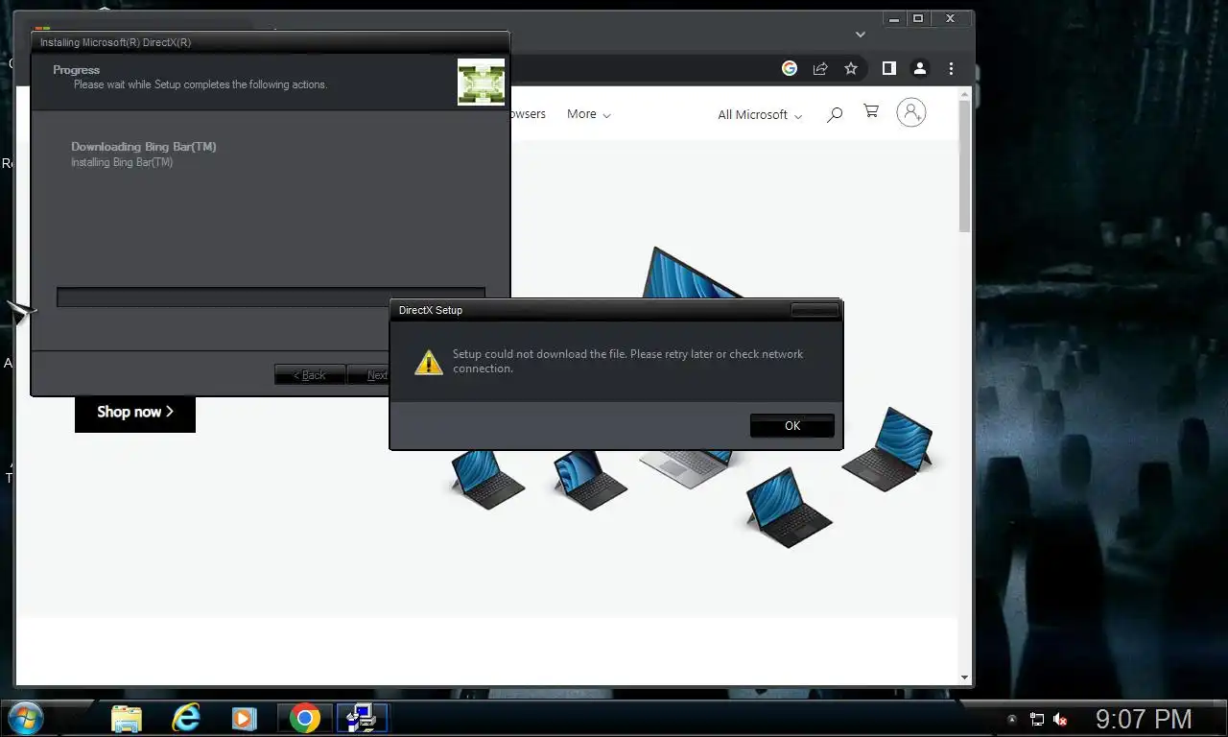Maximize the Chrome window
This screenshot has height=737, width=1228.
(918, 18)
